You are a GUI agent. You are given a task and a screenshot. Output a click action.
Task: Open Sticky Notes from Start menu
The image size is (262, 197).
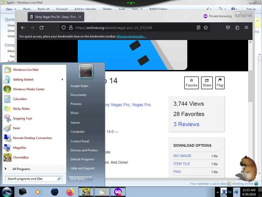click(x=35, y=109)
